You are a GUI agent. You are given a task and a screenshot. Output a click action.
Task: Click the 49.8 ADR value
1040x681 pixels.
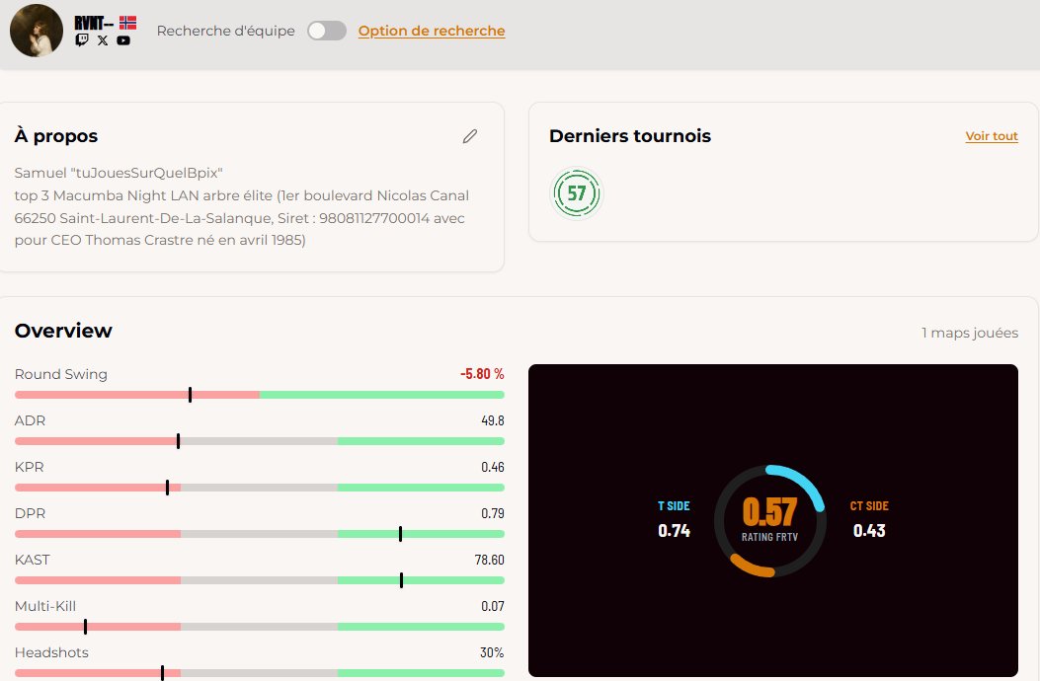(x=493, y=420)
